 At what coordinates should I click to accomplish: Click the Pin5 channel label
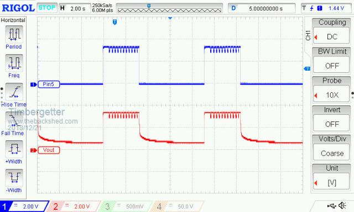[49, 84]
